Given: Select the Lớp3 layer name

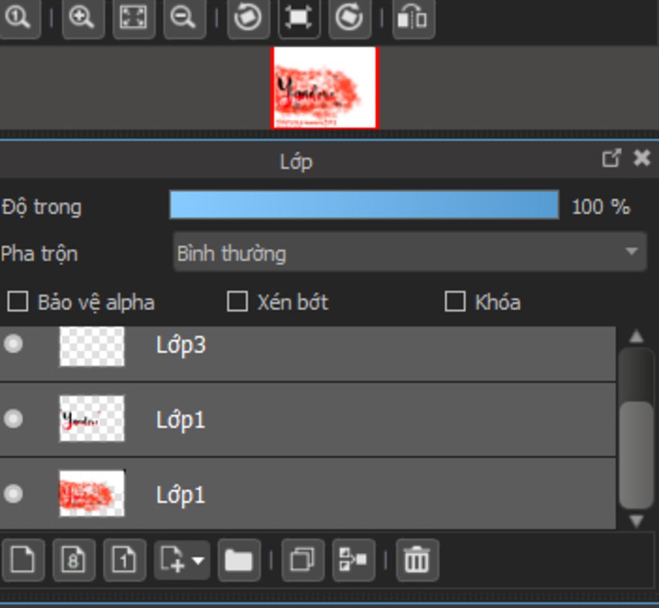Looking at the screenshot, I should [x=181, y=345].
